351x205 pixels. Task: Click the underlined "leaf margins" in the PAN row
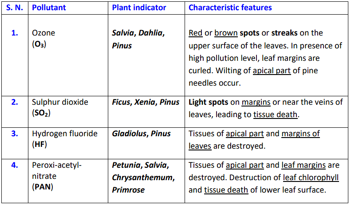tap(304, 166)
